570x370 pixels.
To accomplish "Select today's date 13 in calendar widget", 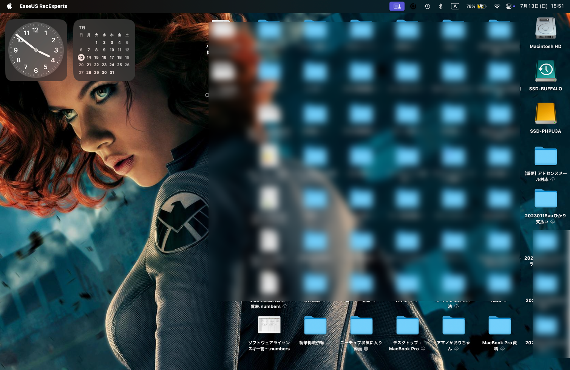I will click(81, 57).
